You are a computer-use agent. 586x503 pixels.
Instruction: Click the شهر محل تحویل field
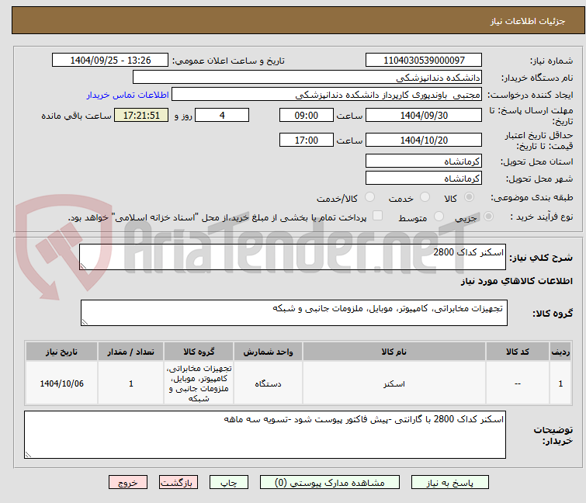[x=424, y=179]
